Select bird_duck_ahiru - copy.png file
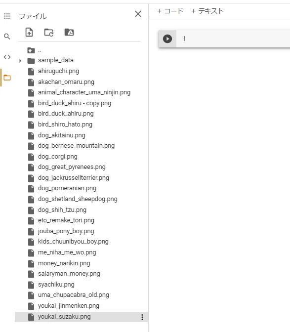 point(75,103)
